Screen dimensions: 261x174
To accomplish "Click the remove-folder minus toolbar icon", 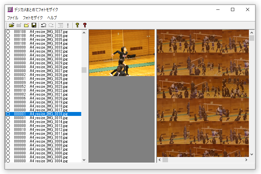I will click(x=26, y=25).
